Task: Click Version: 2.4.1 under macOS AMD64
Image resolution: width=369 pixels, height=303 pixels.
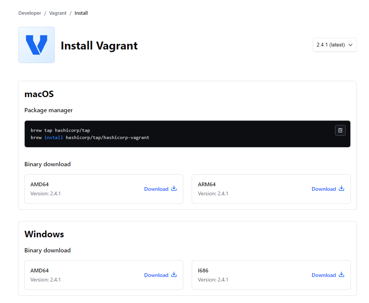Action: [x=45, y=194]
